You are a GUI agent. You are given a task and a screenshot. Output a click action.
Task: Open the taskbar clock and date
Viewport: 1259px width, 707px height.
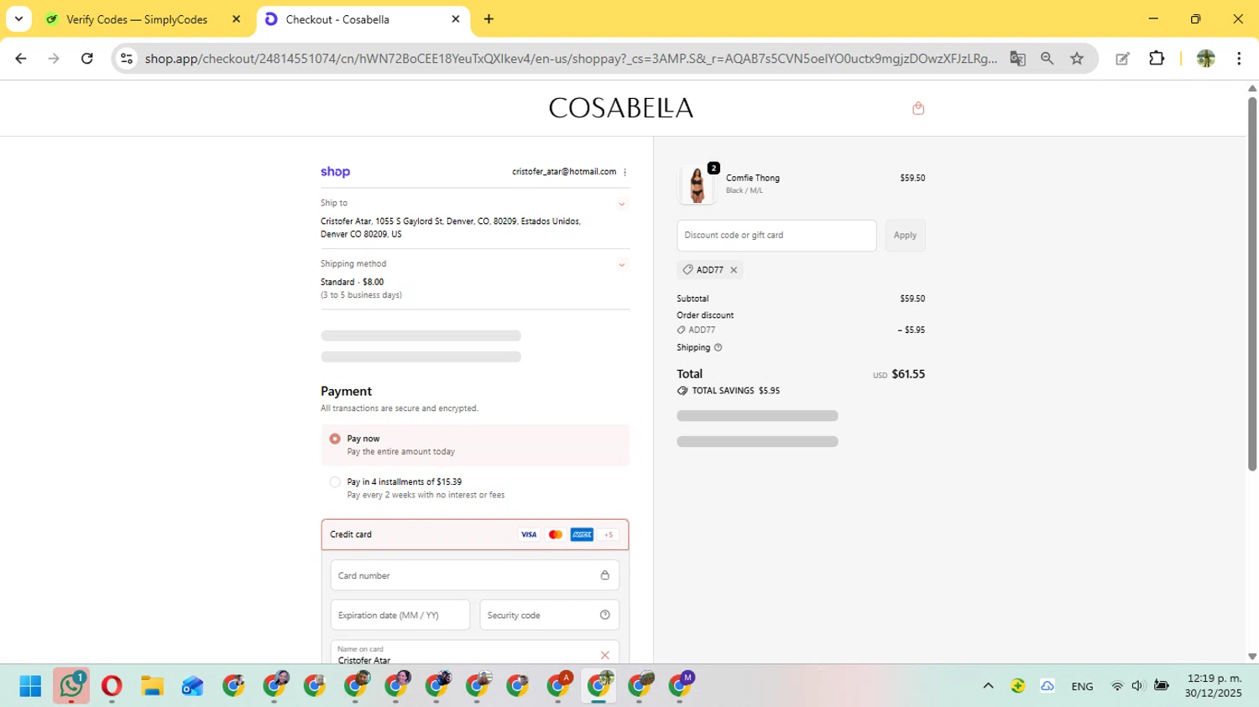coord(1214,686)
